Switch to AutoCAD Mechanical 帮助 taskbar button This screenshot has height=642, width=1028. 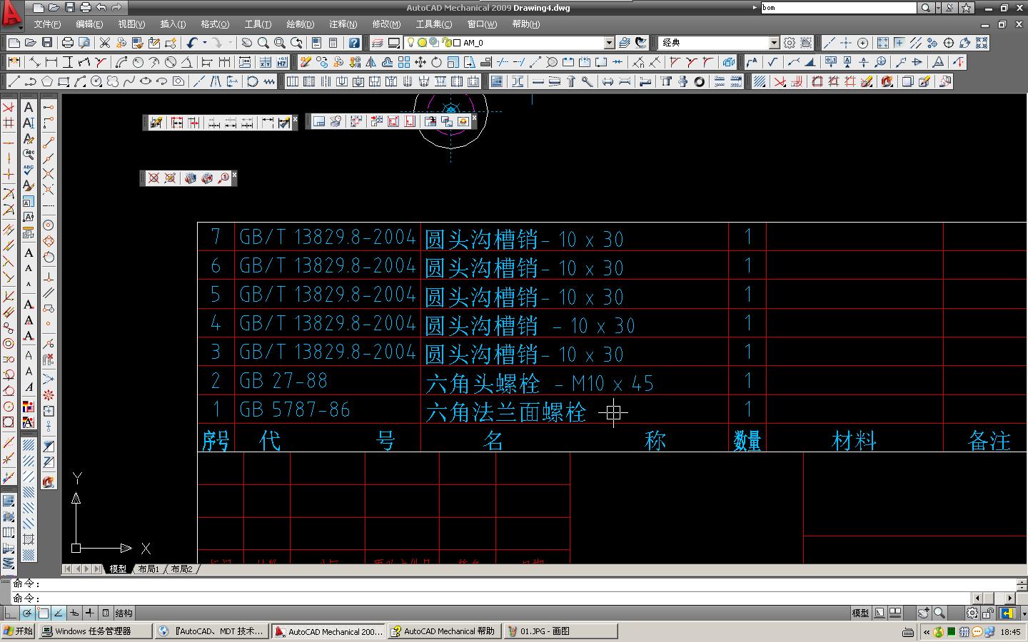pos(443,631)
